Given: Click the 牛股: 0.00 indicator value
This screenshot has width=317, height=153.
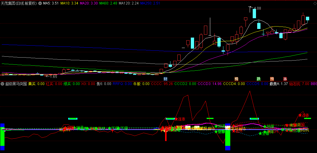Looking at the screenshot, I should (x=141, y=84).
